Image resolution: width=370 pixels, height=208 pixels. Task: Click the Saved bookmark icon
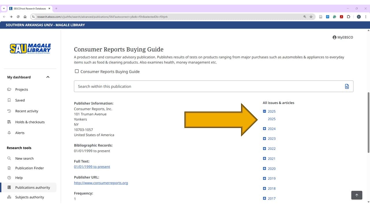pyautogui.click(x=9, y=100)
